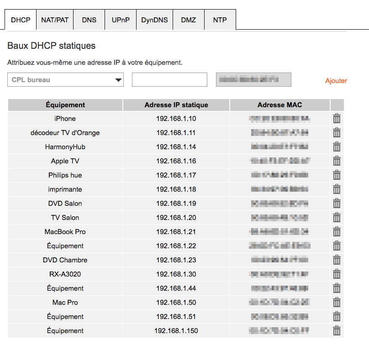Remove the décodeur TV d'Orange entry

click(x=337, y=133)
